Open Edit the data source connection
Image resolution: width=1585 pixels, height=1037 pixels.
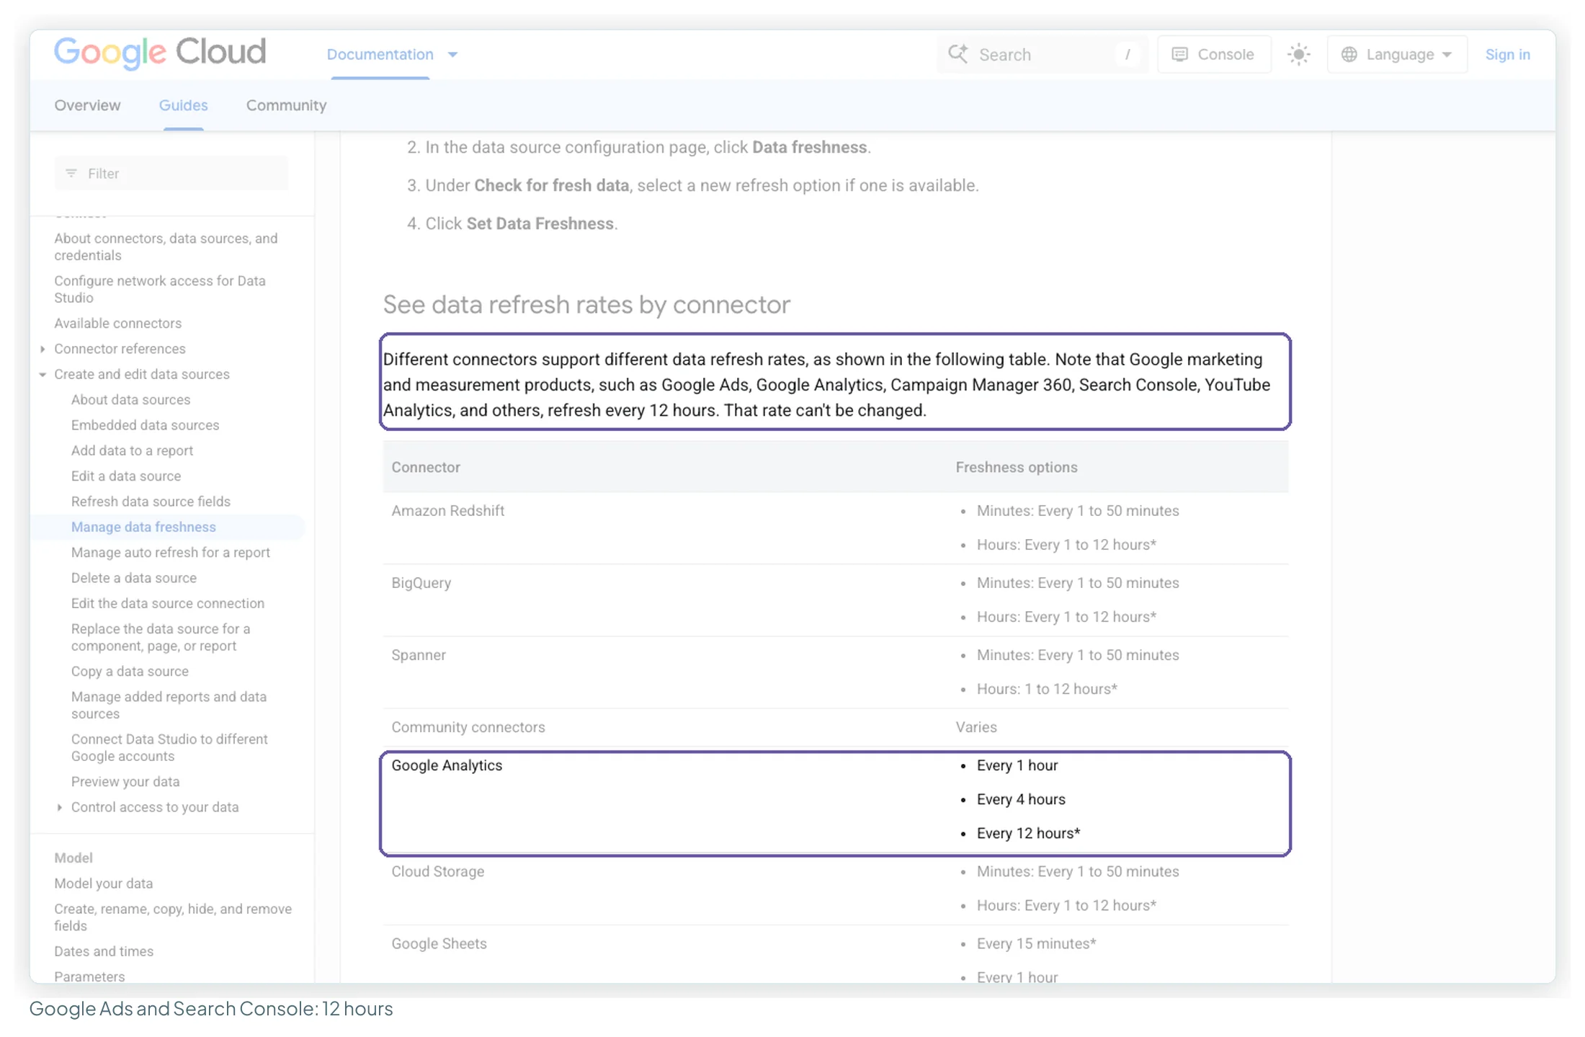point(167,603)
